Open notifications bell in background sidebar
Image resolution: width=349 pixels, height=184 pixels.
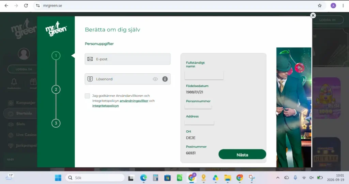click(x=14, y=81)
